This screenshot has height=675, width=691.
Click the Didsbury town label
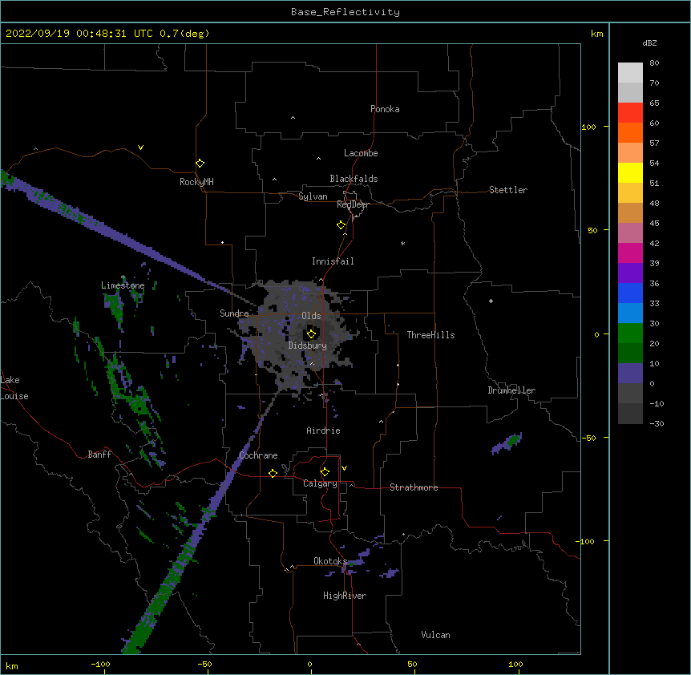[x=308, y=346]
